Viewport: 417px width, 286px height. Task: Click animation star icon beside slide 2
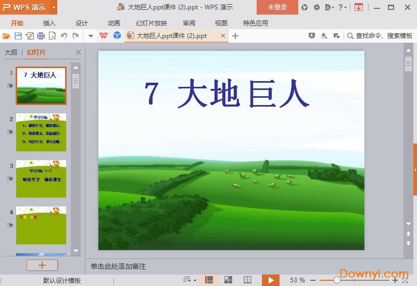[x=10, y=132]
